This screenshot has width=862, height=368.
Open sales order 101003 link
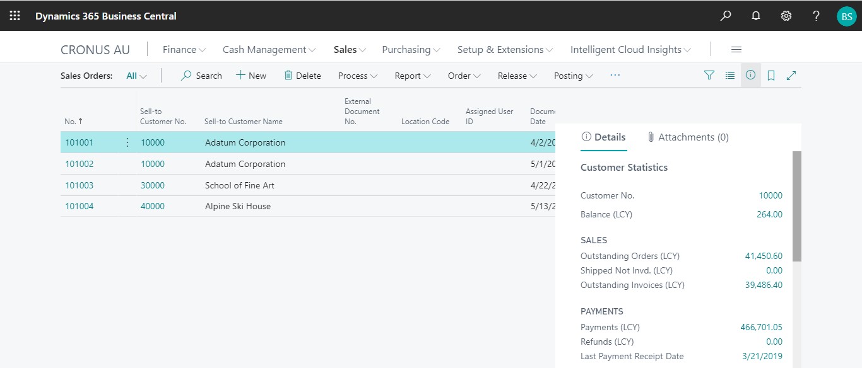pos(80,185)
